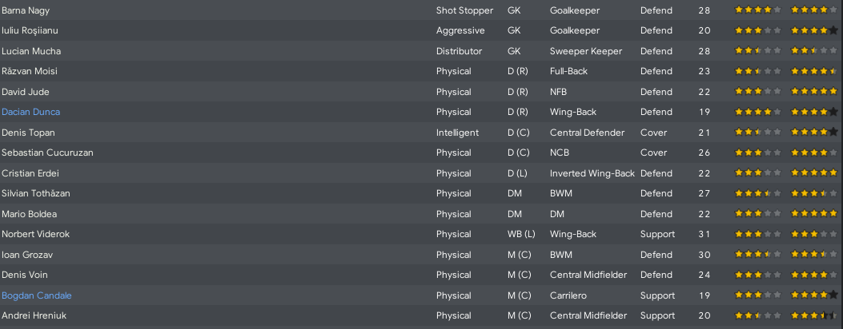
Task: Click Cristian Erdei's potential star rating
Action: [x=814, y=173]
